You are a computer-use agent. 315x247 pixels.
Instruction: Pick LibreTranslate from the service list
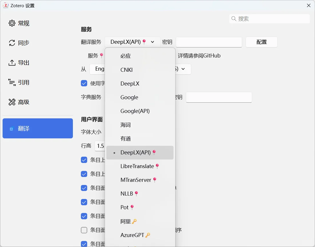(138, 166)
